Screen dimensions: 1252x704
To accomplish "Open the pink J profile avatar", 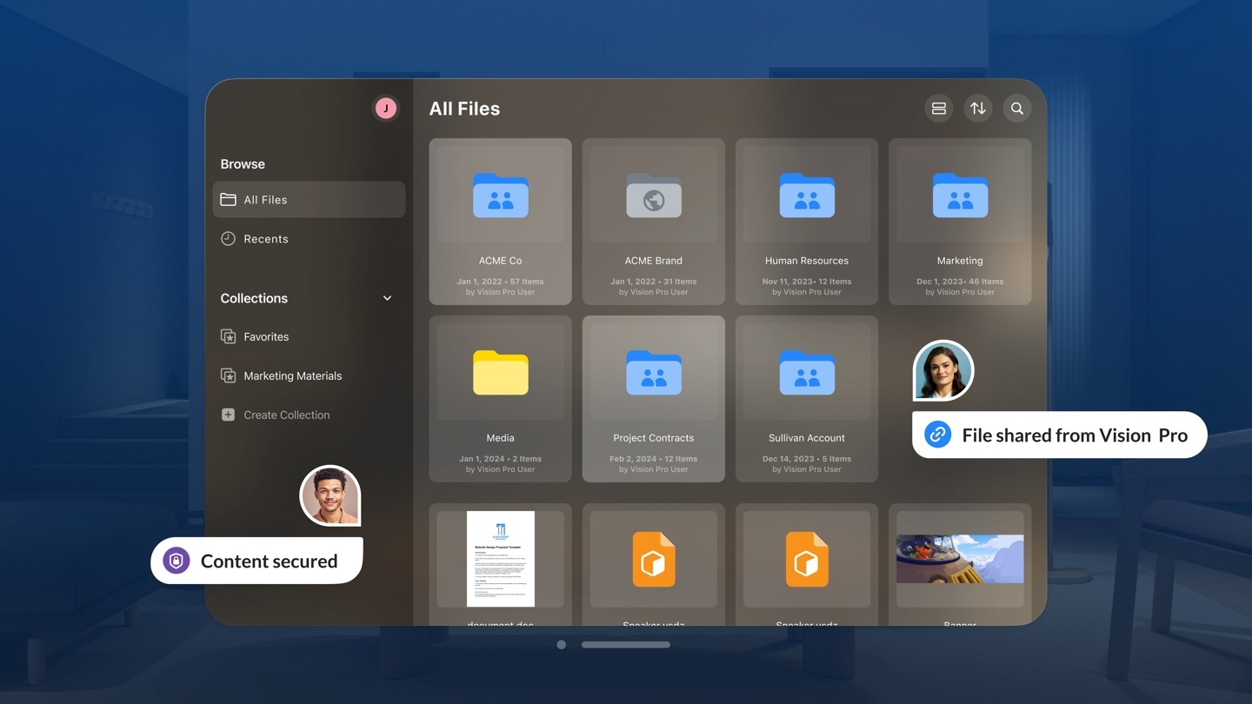I will click(x=385, y=109).
